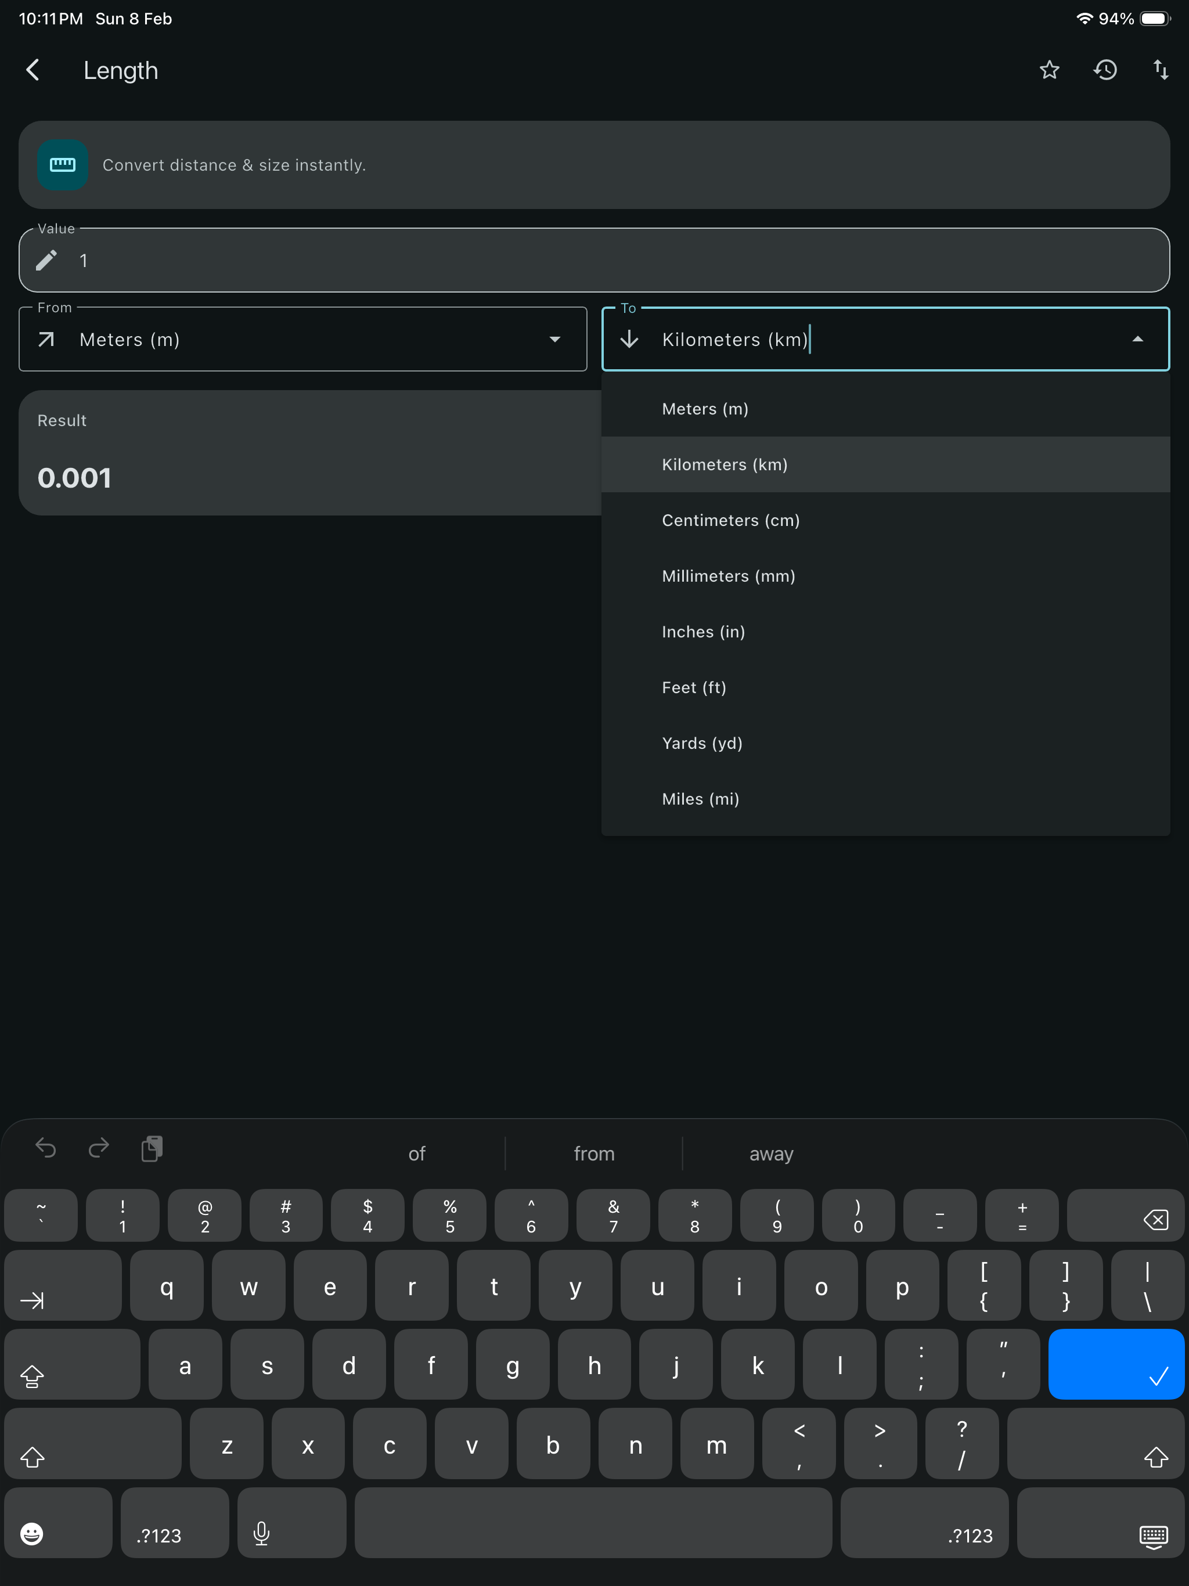Select Yards (yd) unit

click(x=885, y=743)
